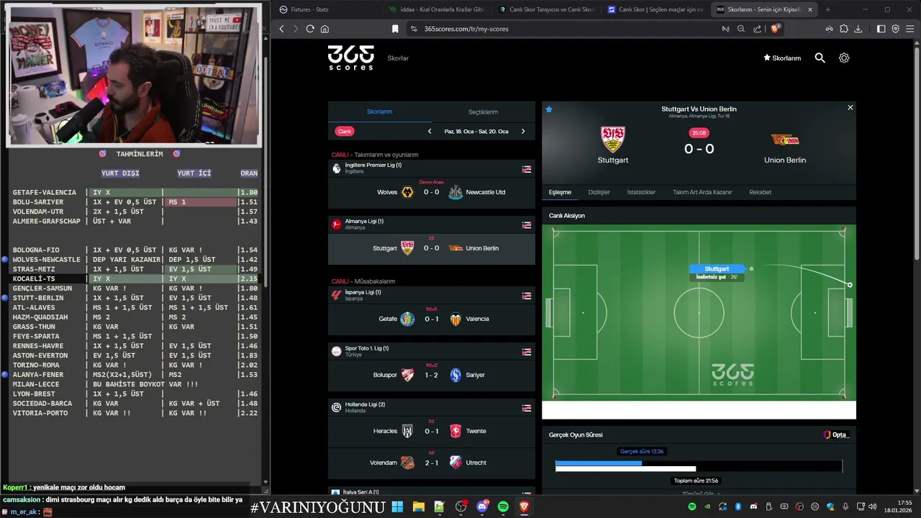Click the 365 scores logo
The width and height of the screenshot is (921, 518).
[351, 58]
